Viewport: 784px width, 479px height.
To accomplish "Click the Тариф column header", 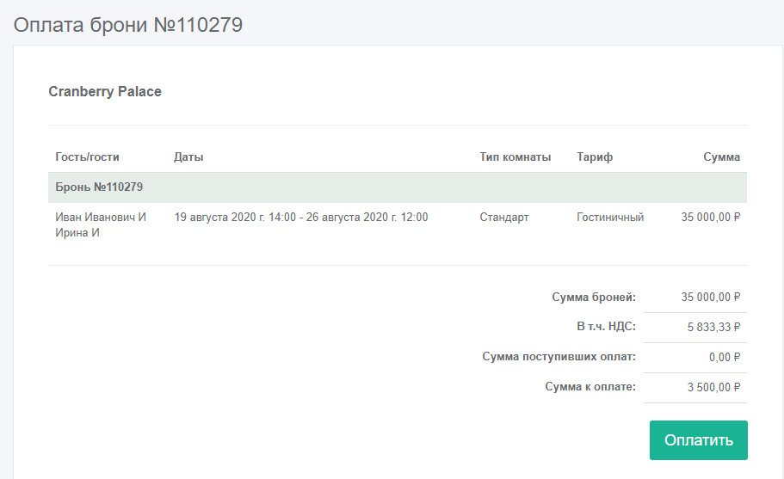I will [595, 157].
